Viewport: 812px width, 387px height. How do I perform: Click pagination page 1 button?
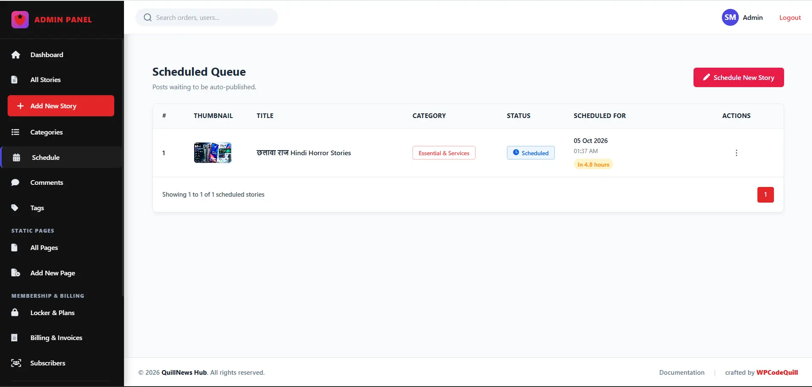(x=765, y=195)
